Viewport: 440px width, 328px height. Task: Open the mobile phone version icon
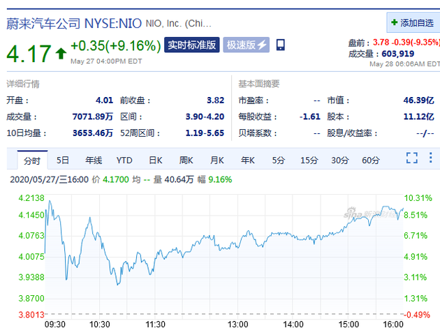pos(281,45)
